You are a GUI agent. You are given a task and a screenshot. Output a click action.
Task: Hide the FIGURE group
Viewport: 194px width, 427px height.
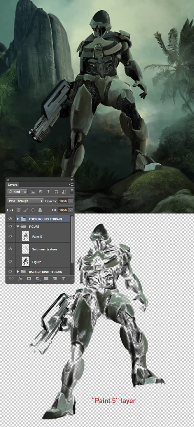click(10, 226)
